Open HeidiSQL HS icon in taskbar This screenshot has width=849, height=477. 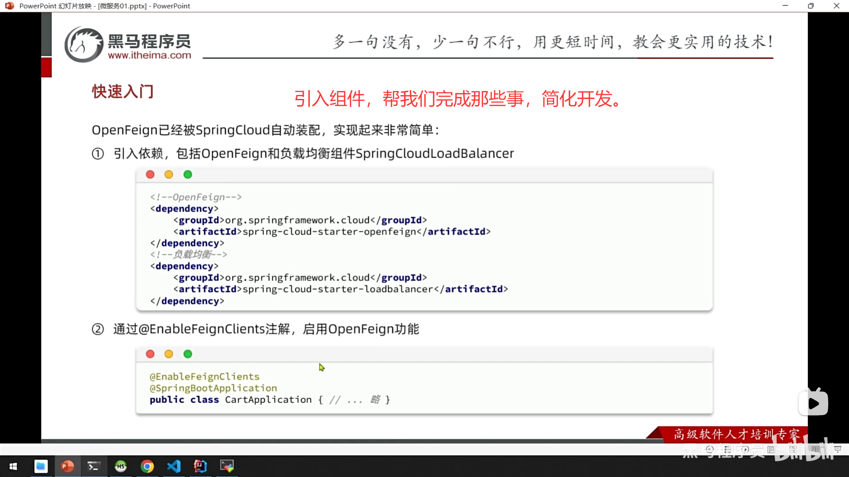tap(121, 466)
